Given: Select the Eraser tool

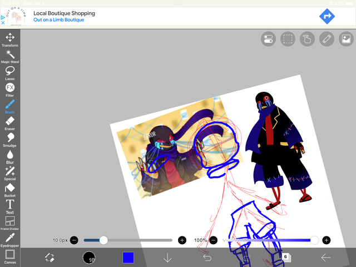Looking at the screenshot, I should (10, 123).
